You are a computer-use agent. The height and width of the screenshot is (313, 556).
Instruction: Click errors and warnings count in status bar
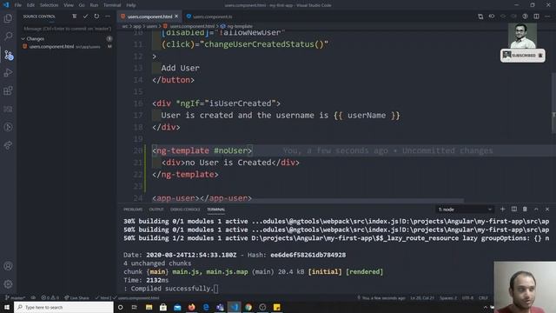tap(50, 297)
